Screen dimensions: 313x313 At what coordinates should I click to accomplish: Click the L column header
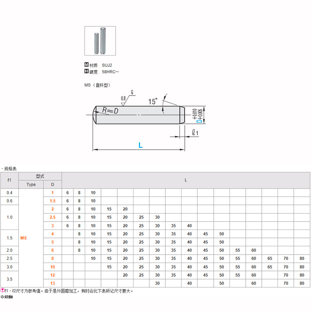(x=186, y=180)
